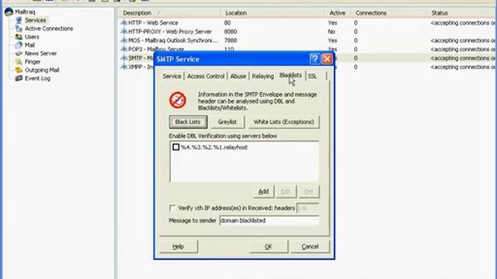Click port '7888' location cell

click(x=231, y=40)
